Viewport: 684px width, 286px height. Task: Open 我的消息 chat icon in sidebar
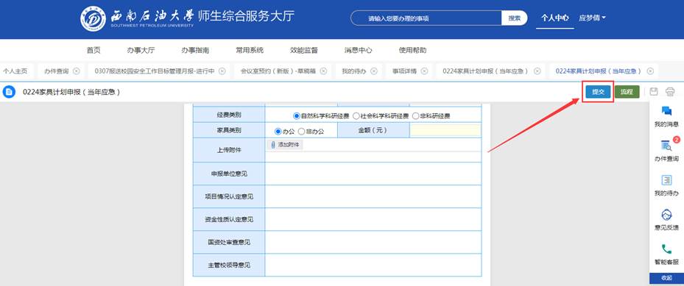[x=666, y=110]
